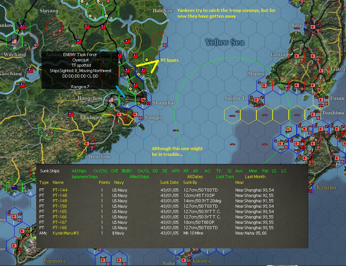Select the Japanese base at Gunzan

[296, 56]
